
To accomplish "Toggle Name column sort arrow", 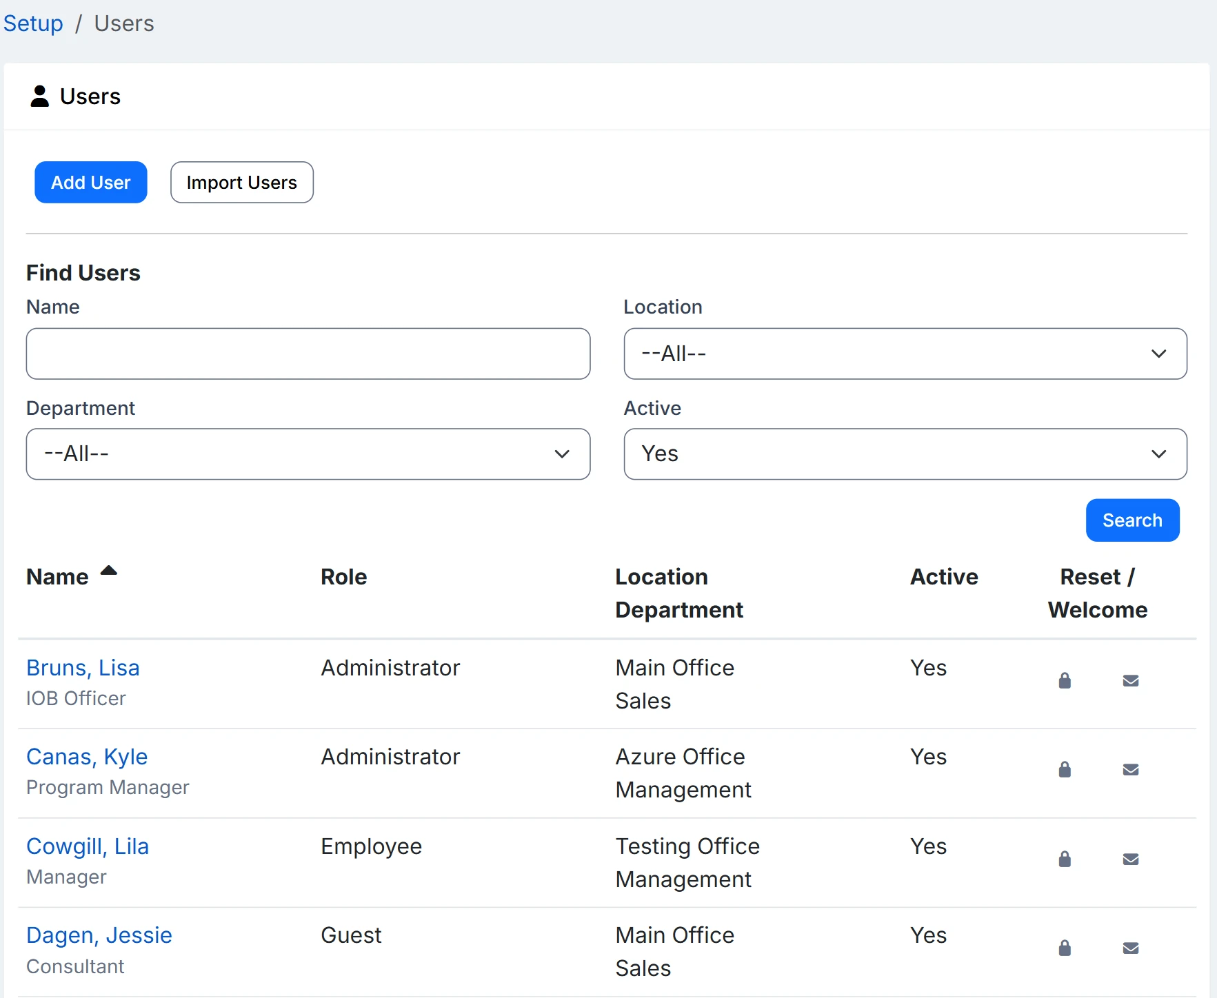I will (x=109, y=571).
